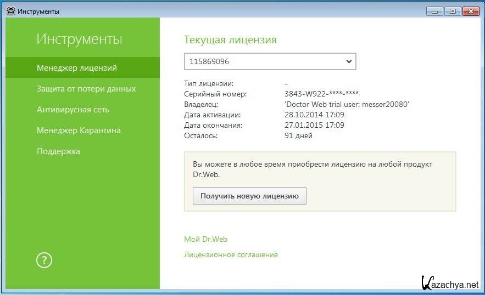Close the Инструменты window
485x295 pixels.
pos(470,11)
